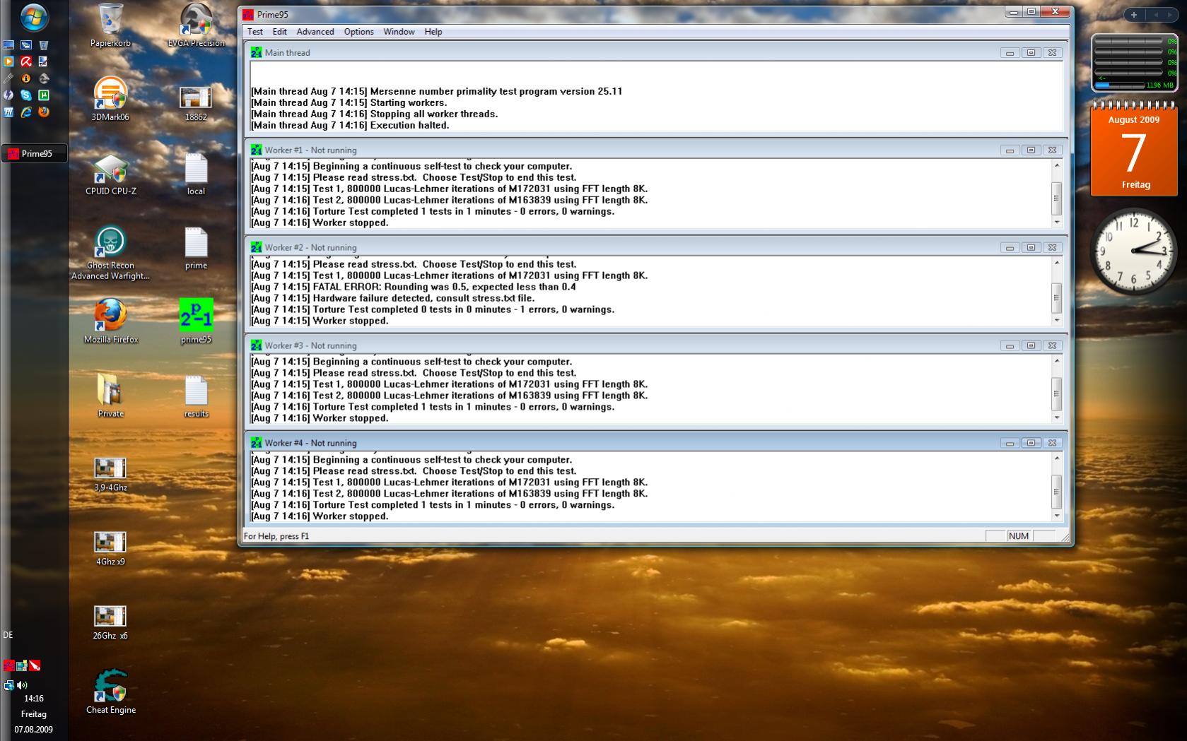The height and width of the screenshot is (741, 1187).
Task: Click 'Hardware failure detected' line in Worker #2
Action: (393, 298)
